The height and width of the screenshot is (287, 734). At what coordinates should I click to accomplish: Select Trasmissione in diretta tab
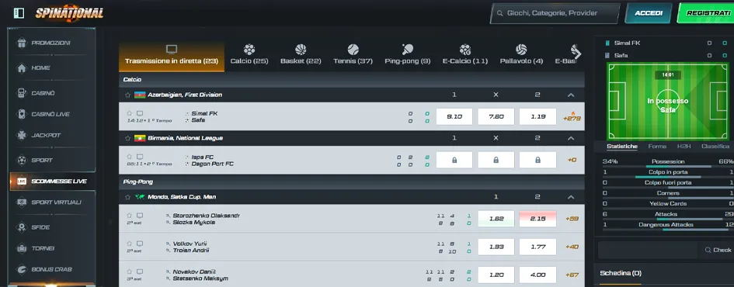click(172, 57)
